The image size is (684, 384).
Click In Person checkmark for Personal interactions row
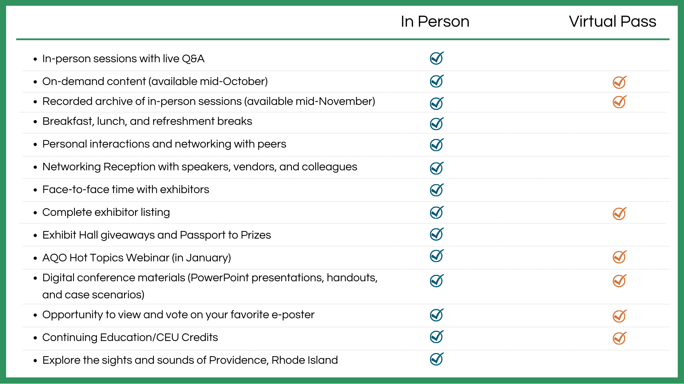(x=436, y=145)
